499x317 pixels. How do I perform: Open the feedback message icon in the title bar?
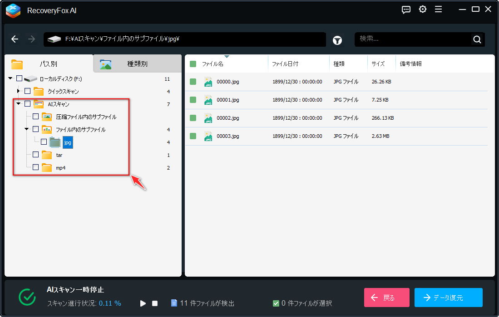[x=406, y=9]
